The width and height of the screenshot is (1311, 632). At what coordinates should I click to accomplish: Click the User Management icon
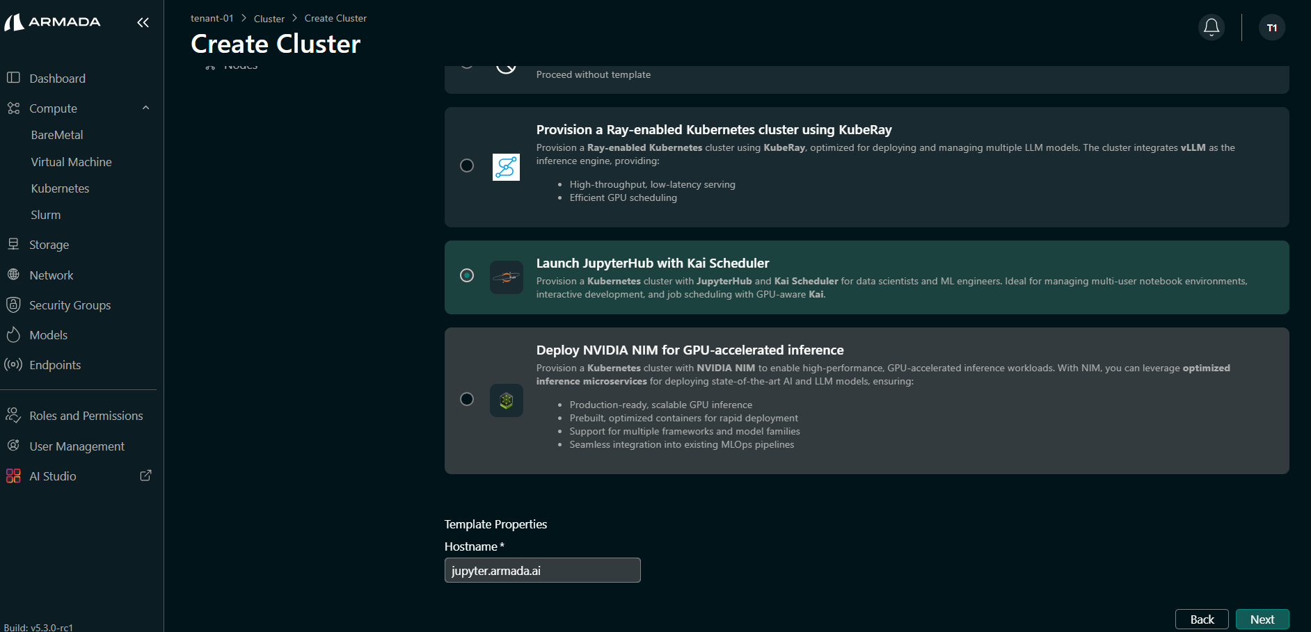[13, 446]
